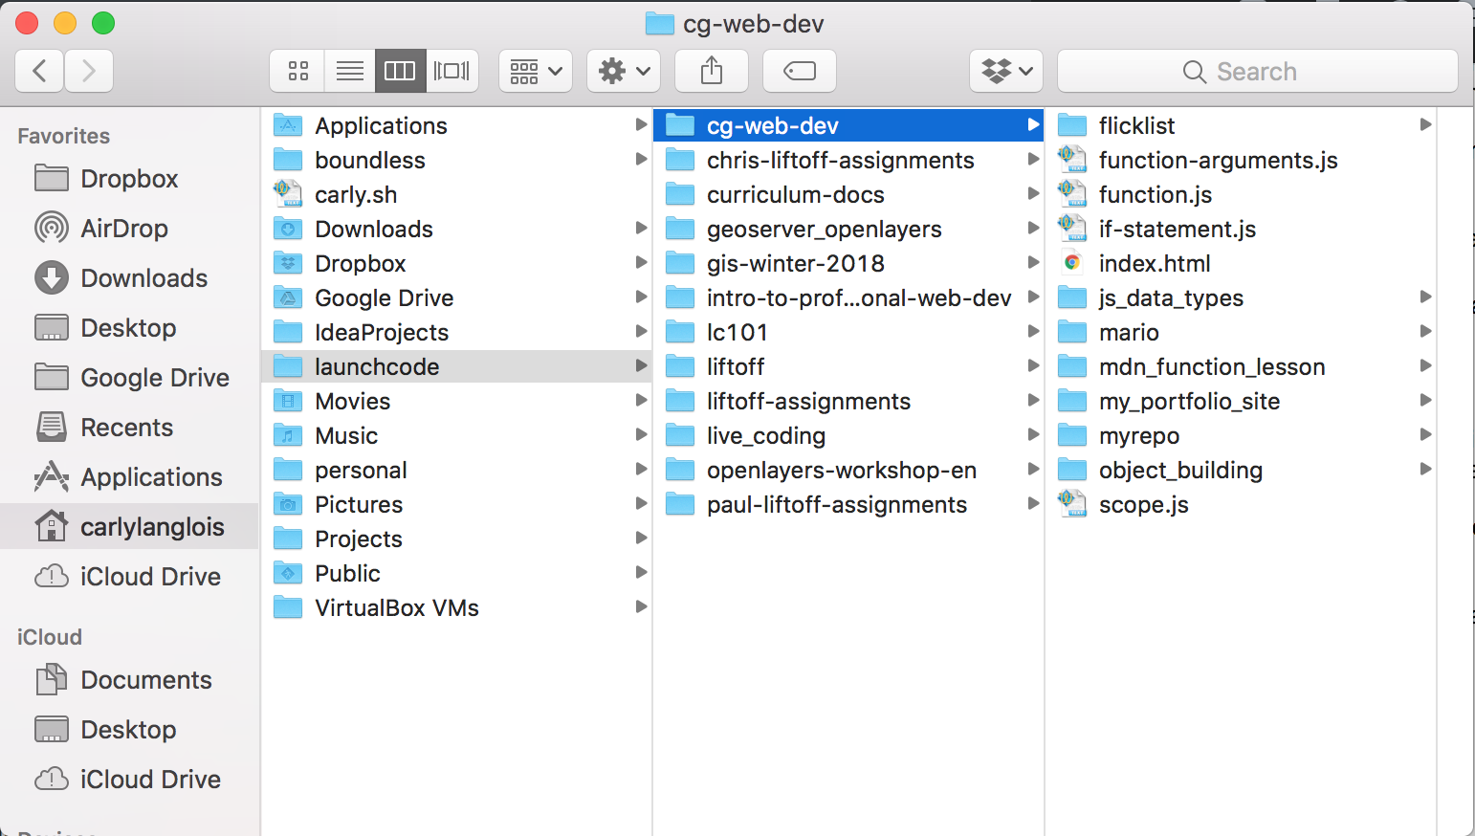Open AirDrop in the sidebar

click(x=123, y=229)
